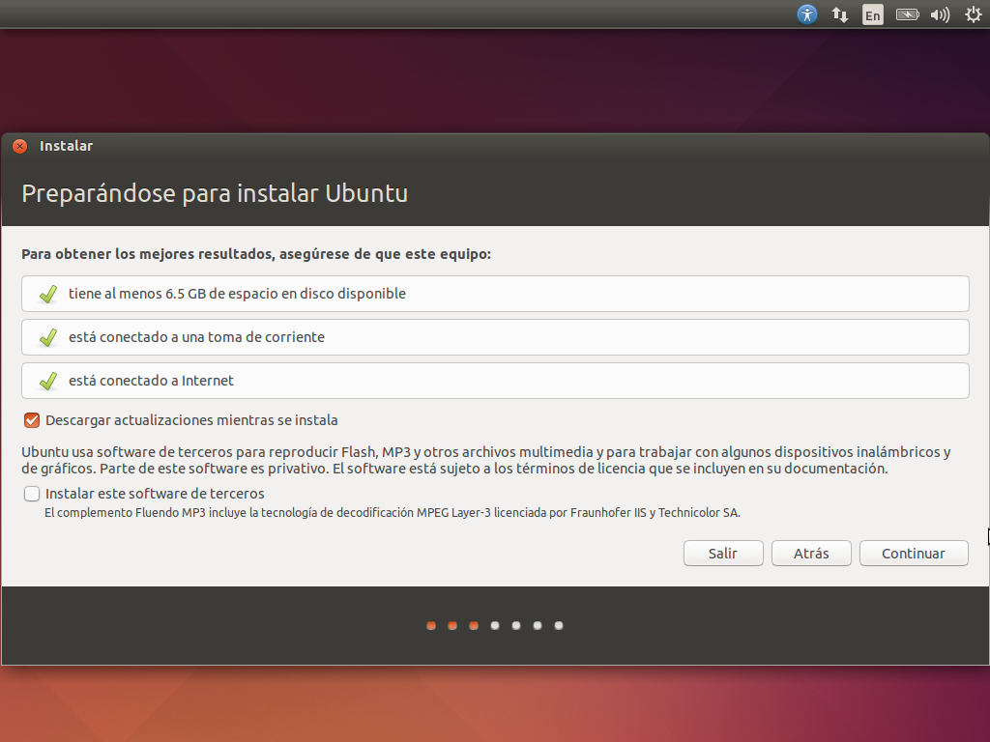Image resolution: width=990 pixels, height=742 pixels.
Task: Select the row about 6.5 GB disk space
Action: (495, 294)
